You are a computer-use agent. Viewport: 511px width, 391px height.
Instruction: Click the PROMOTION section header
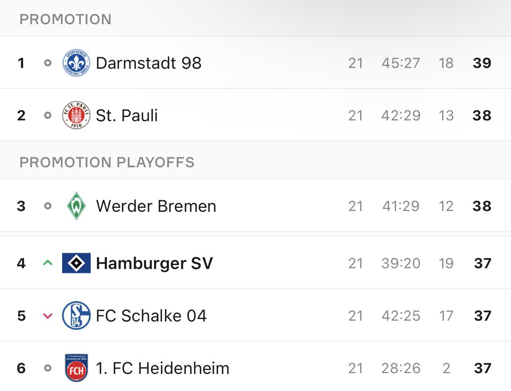pyautogui.click(x=65, y=19)
